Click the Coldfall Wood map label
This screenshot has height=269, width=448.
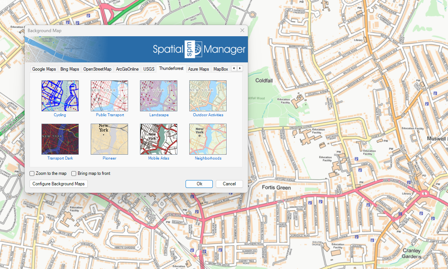tap(256, 98)
